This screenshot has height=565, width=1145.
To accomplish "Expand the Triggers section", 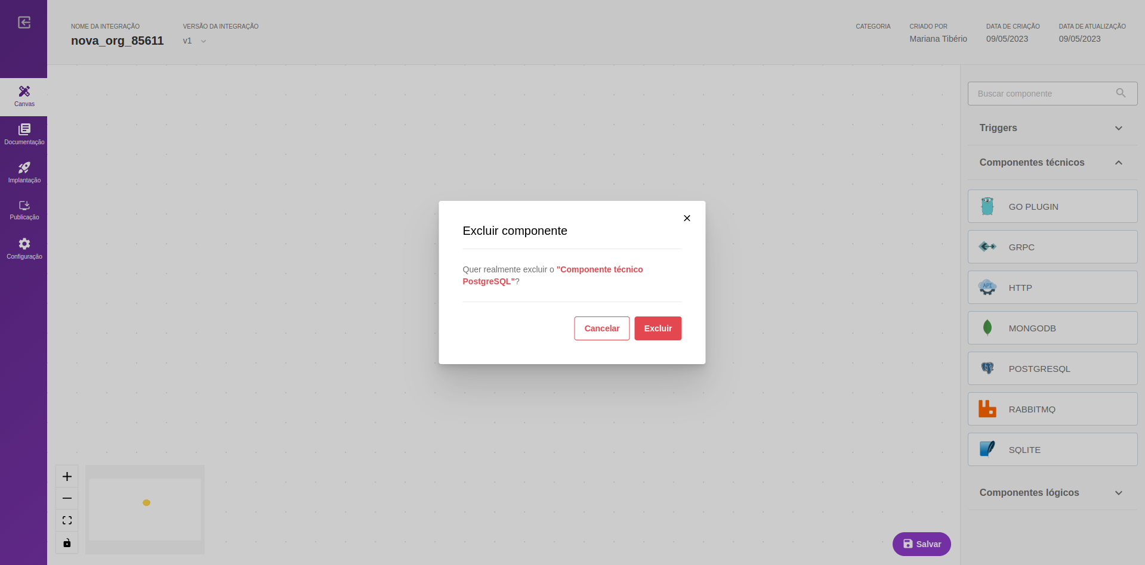I will coord(1052,128).
